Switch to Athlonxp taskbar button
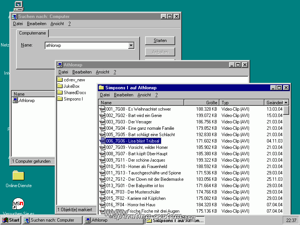Viewport: 300px width, 225px height. [x=113, y=220]
